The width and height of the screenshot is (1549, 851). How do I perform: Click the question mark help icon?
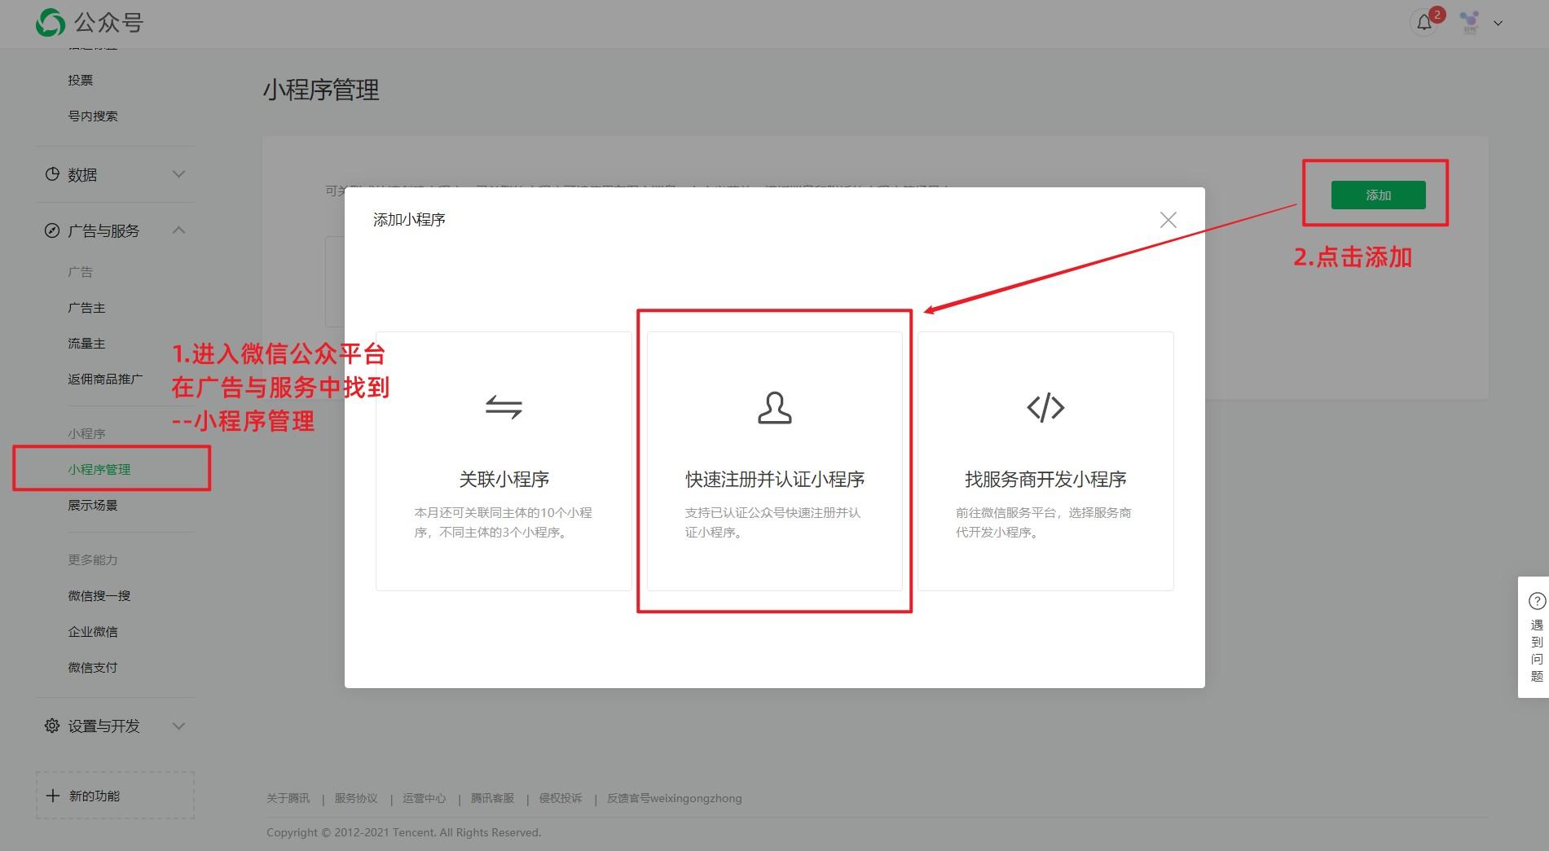tap(1537, 601)
